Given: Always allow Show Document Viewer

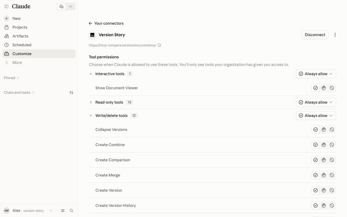Looking at the screenshot, I should 315,88.
